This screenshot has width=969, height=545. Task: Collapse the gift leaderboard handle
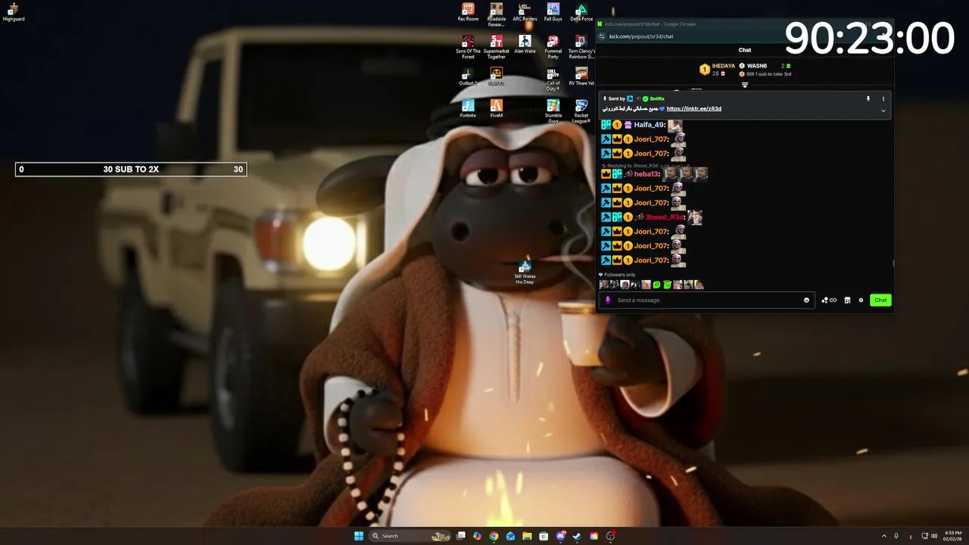point(745,85)
